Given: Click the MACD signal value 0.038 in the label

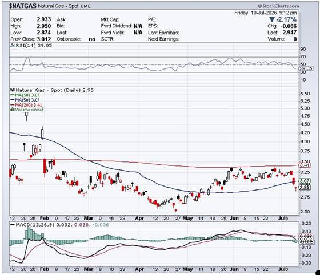Looking at the screenshot, I should coord(81,225).
